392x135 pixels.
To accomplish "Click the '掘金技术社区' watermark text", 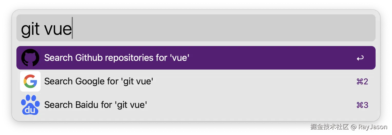I will [x=329, y=126].
